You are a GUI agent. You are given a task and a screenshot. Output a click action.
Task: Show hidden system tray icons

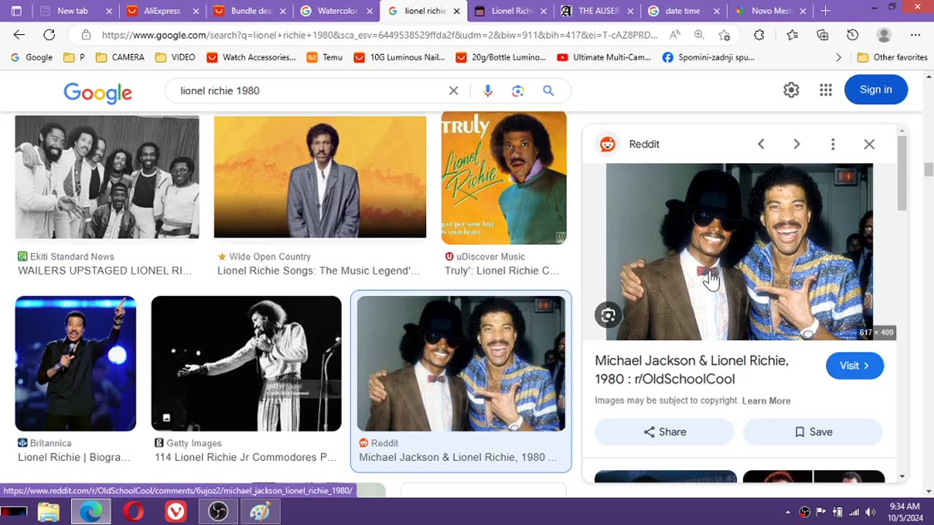tap(788, 512)
